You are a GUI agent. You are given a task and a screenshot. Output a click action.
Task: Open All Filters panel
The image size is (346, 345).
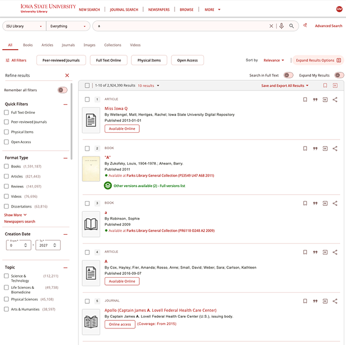(x=16, y=60)
